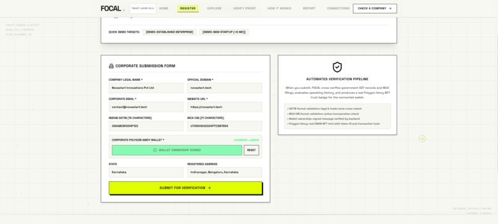Image resolution: width=498 pixels, height=224 pixels.
Task: Open the How It Works tab
Action: [x=279, y=9]
